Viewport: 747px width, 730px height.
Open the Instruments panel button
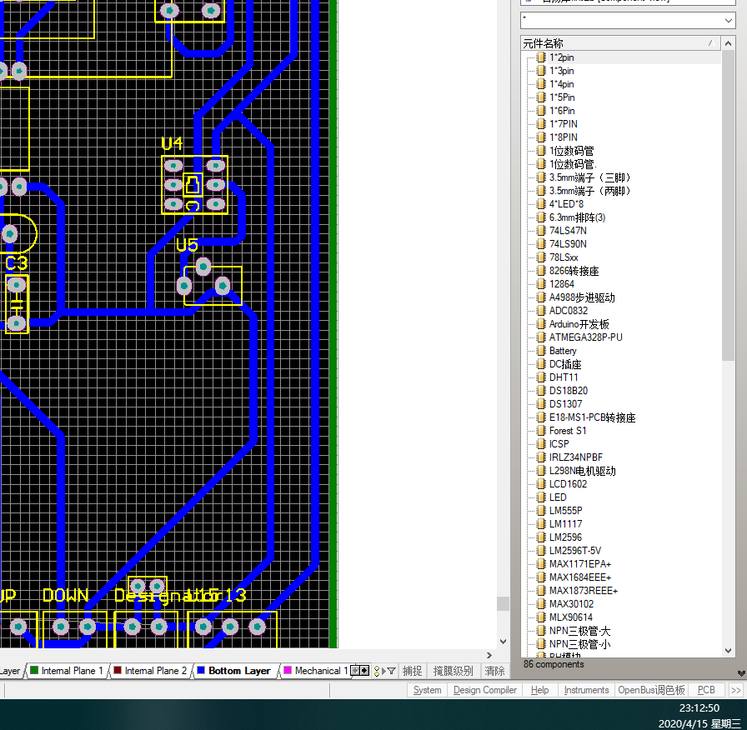tap(586, 690)
